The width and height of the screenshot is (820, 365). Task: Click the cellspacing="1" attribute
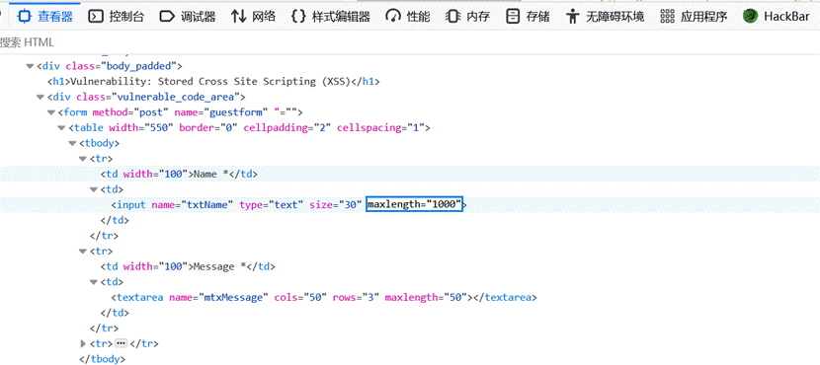(380, 128)
